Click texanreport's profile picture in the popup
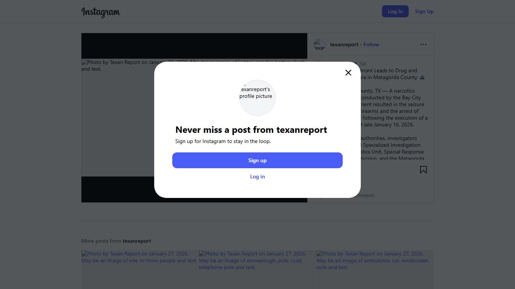Screen dimensions: 515x289 tap(257, 97)
